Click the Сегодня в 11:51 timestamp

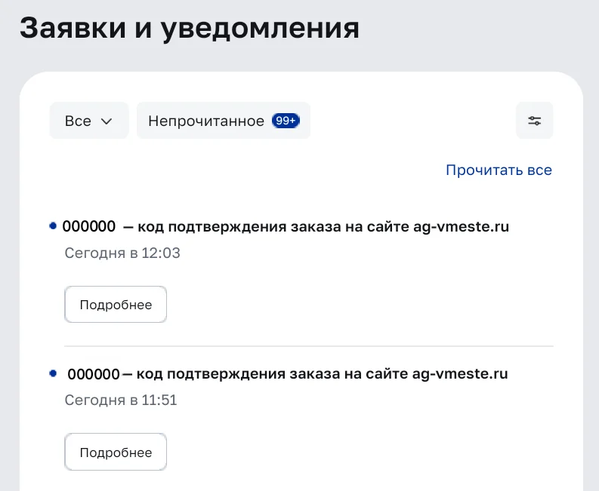tap(121, 400)
